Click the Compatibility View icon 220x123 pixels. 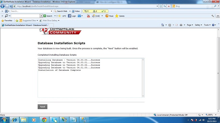point(161,6)
